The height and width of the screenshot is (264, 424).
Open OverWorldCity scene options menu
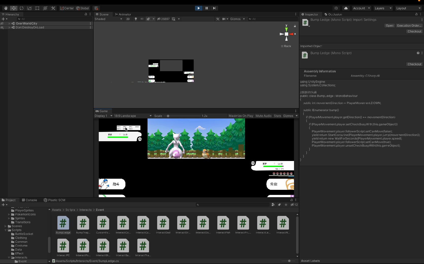[90, 24]
